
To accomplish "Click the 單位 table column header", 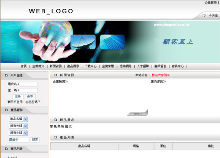I will 163,146.
